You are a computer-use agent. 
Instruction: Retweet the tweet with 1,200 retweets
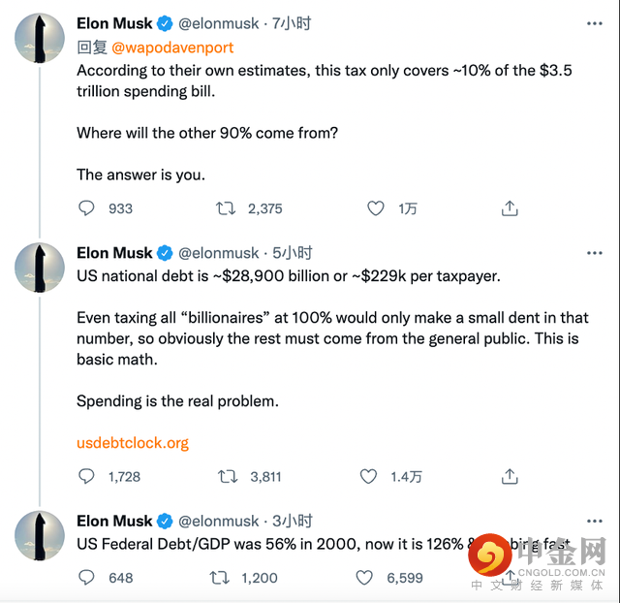pos(220,578)
